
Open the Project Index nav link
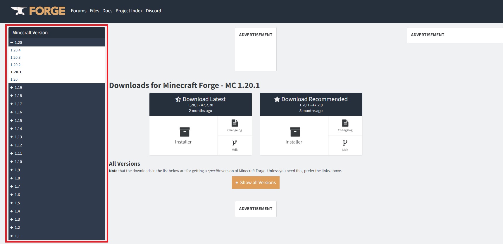(x=129, y=11)
